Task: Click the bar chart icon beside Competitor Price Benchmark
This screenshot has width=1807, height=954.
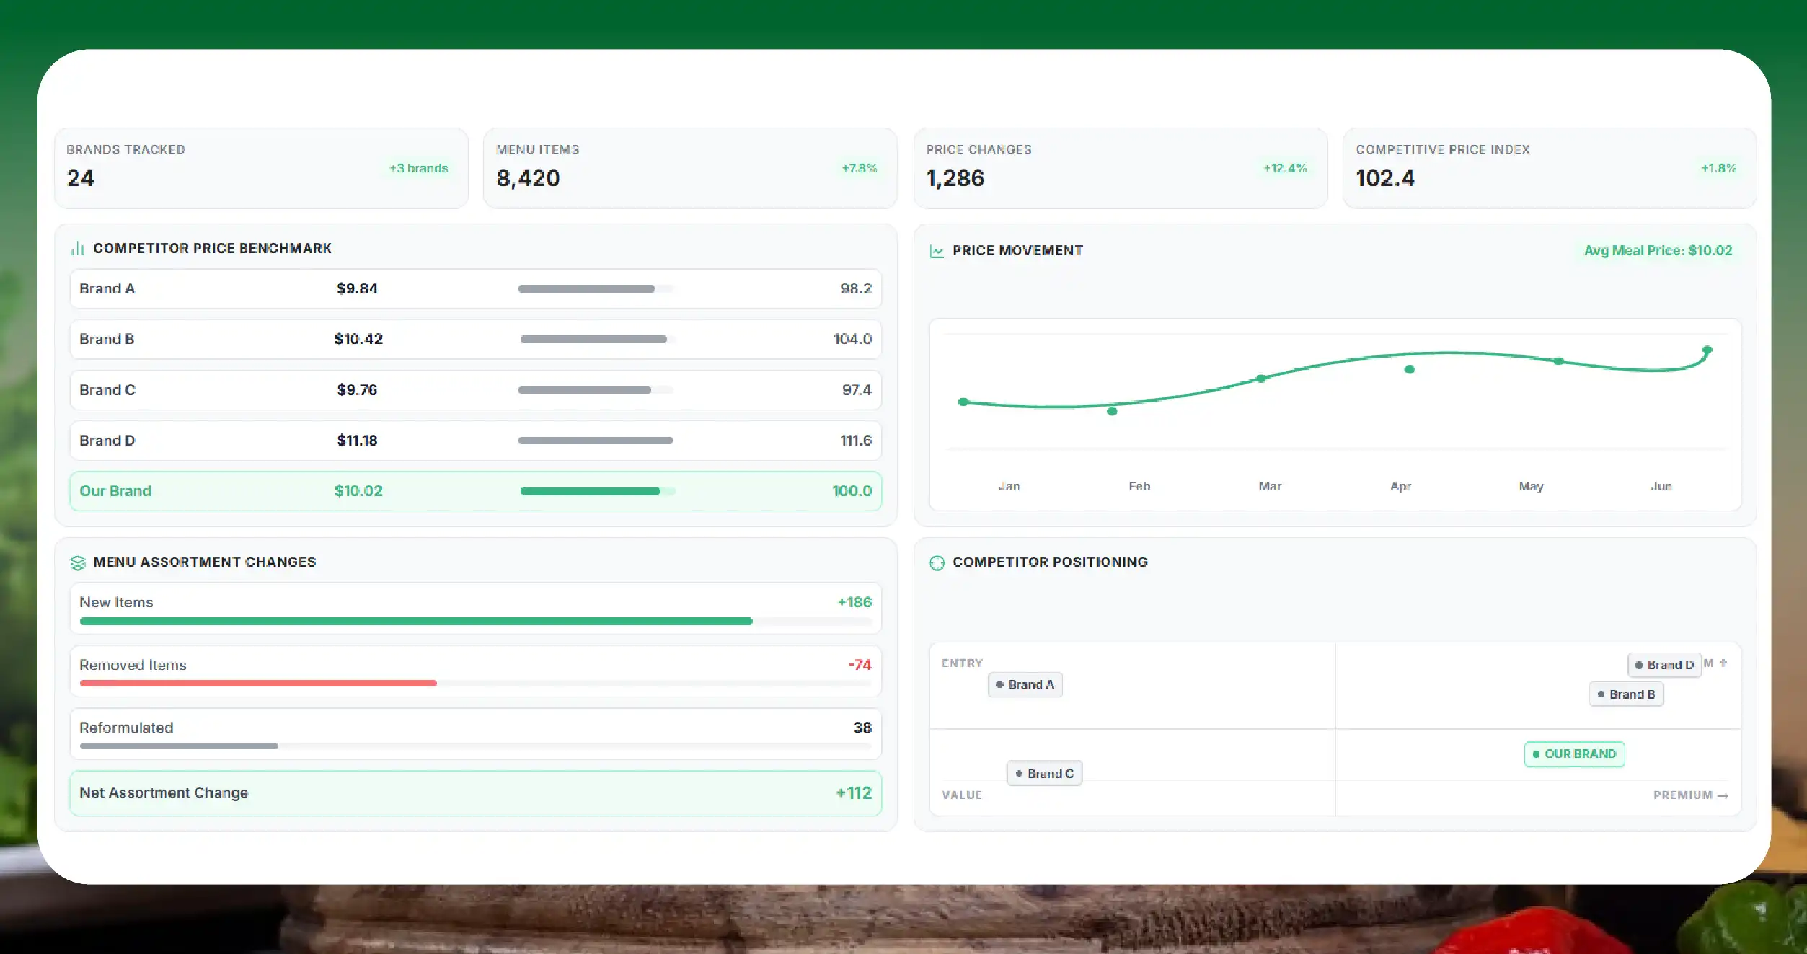Action: [77, 249]
